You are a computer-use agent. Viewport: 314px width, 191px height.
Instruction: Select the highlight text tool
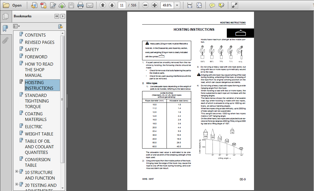click(221, 5)
